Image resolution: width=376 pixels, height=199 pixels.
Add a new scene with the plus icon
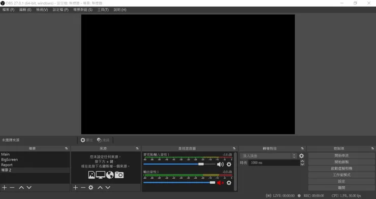4,187
